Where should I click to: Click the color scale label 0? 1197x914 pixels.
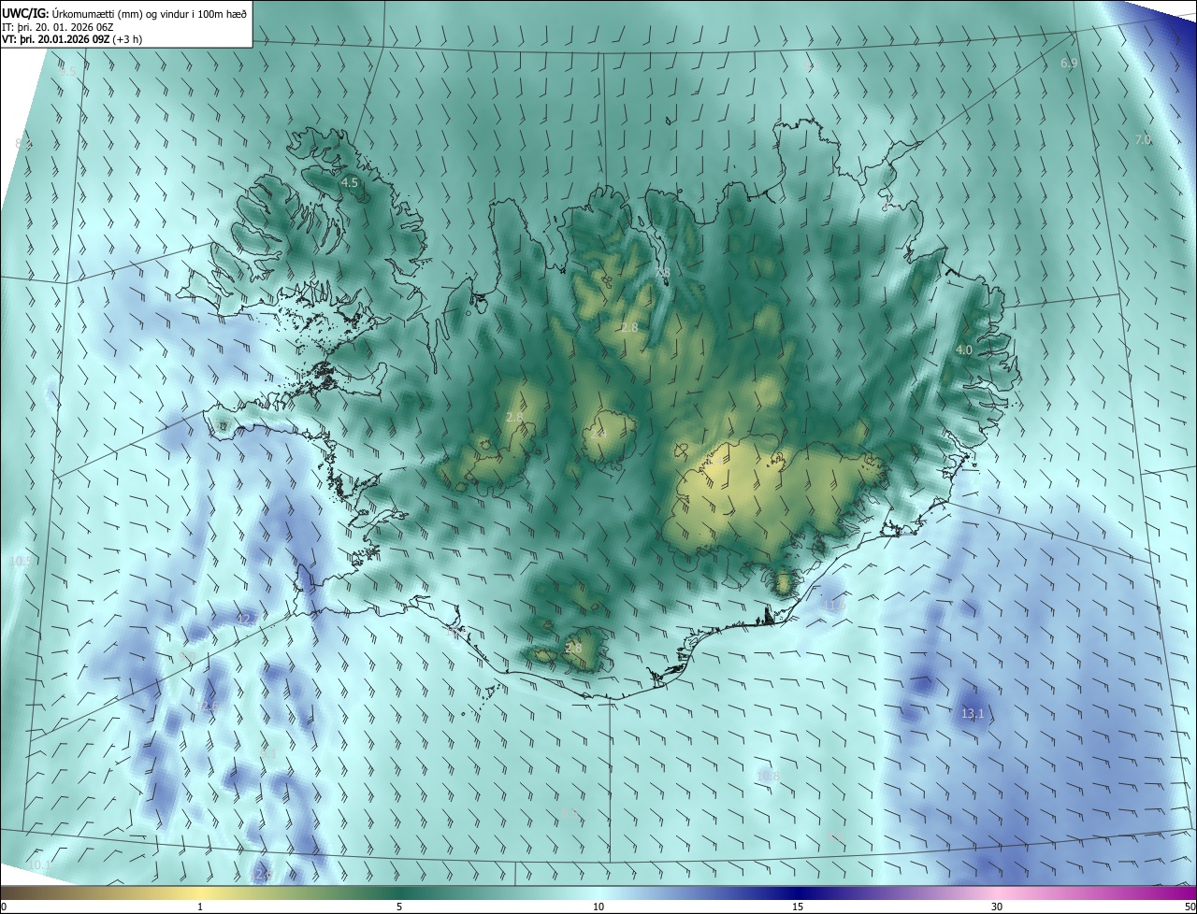coord(4,907)
